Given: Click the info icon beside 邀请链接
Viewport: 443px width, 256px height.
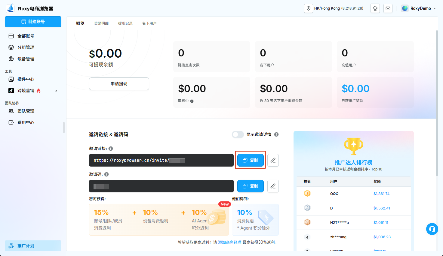Looking at the screenshot, I should point(111,149).
